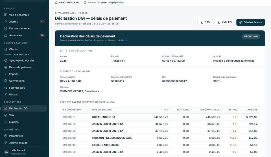Go to Factures en retard
This screenshot has height=157, width=271.
pyautogui.click(x=24, y=28)
